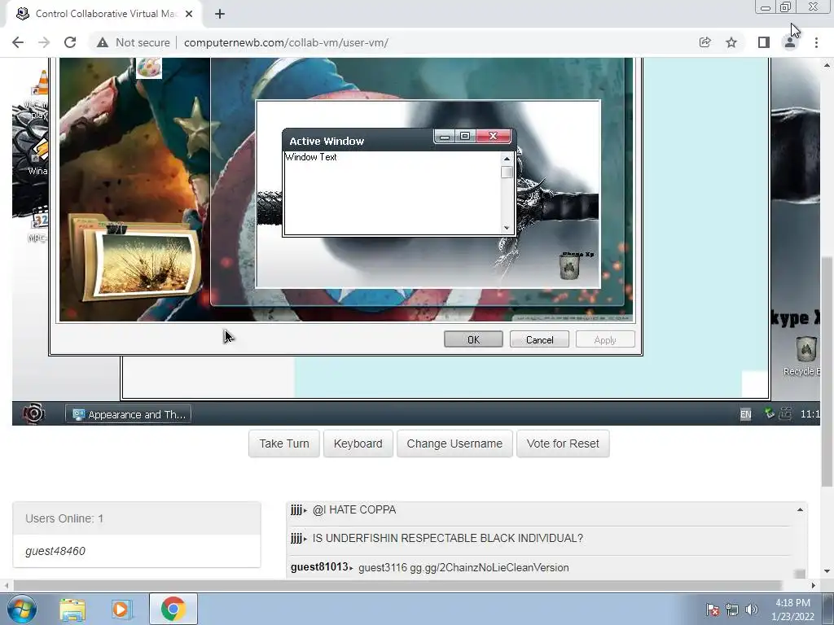Select Appearance and Th... taskbar button in VM
Screen dimensions: 834x625
click(128, 414)
